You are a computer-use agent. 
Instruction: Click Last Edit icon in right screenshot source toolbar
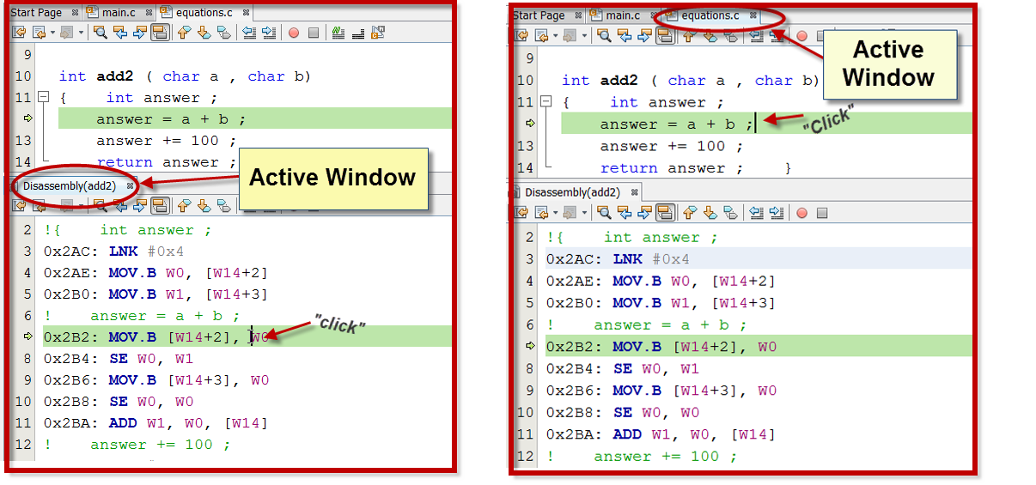pyautogui.click(x=521, y=35)
